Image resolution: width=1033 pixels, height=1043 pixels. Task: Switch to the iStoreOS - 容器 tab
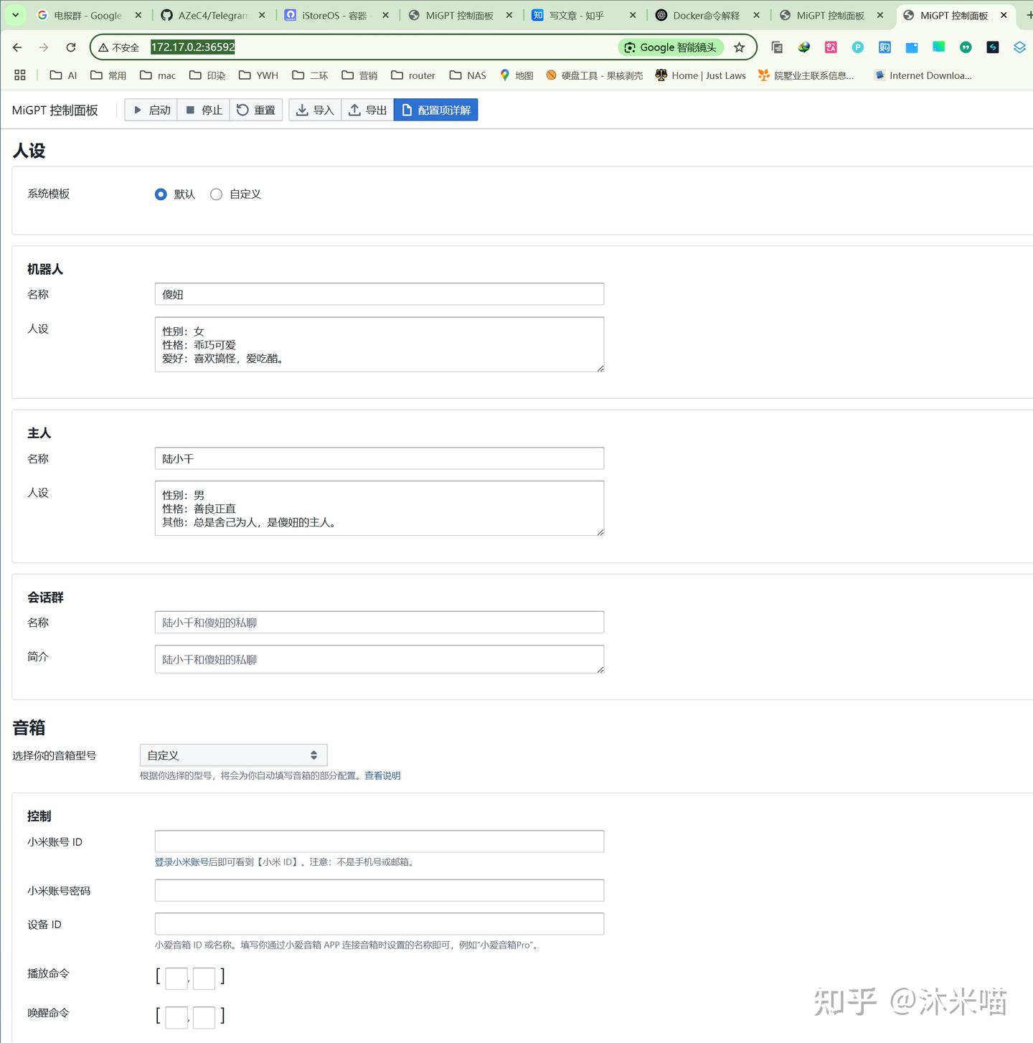[334, 15]
